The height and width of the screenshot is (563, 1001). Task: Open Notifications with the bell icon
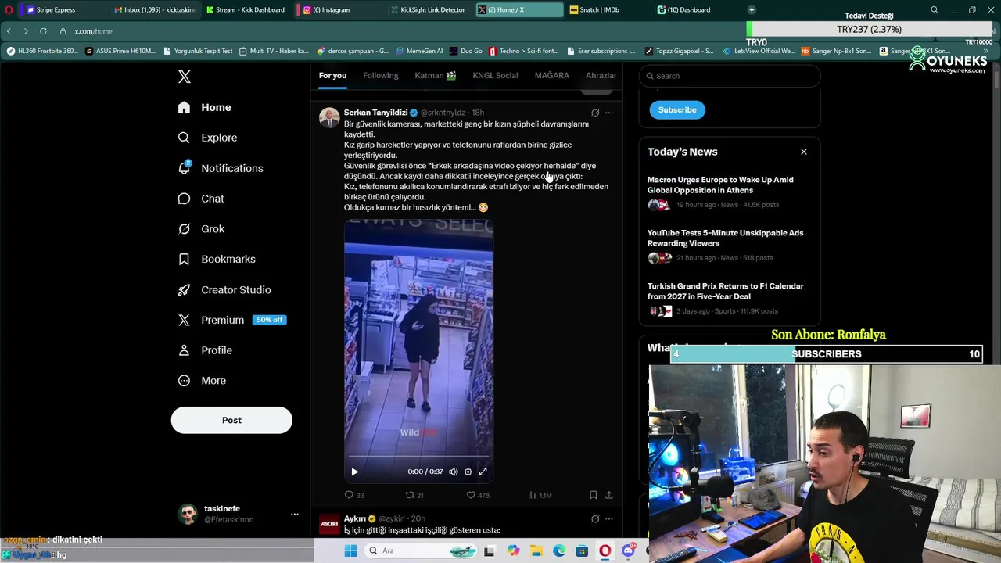[x=221, y=168]
